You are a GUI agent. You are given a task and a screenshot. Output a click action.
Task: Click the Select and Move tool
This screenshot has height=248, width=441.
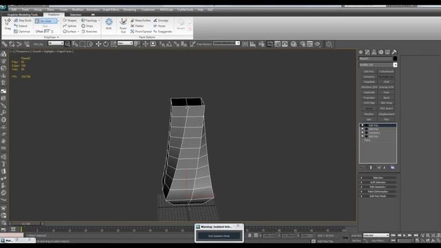click(99, 44)
